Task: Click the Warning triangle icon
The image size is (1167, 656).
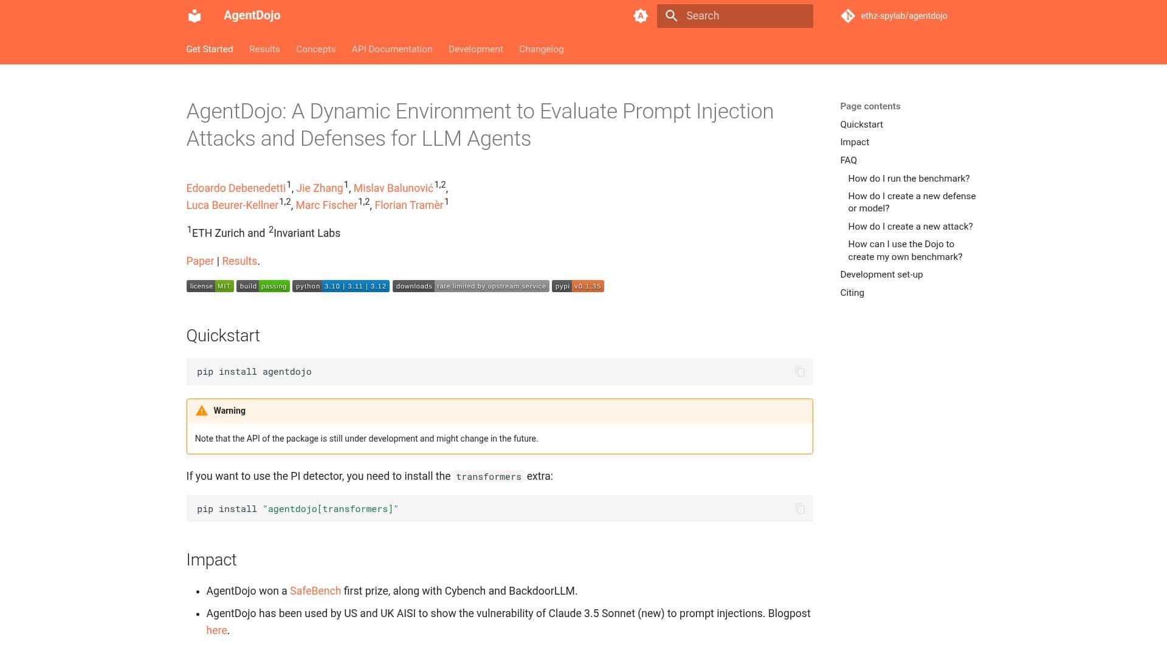Action: pyautogui.click(x=202, y=411)
